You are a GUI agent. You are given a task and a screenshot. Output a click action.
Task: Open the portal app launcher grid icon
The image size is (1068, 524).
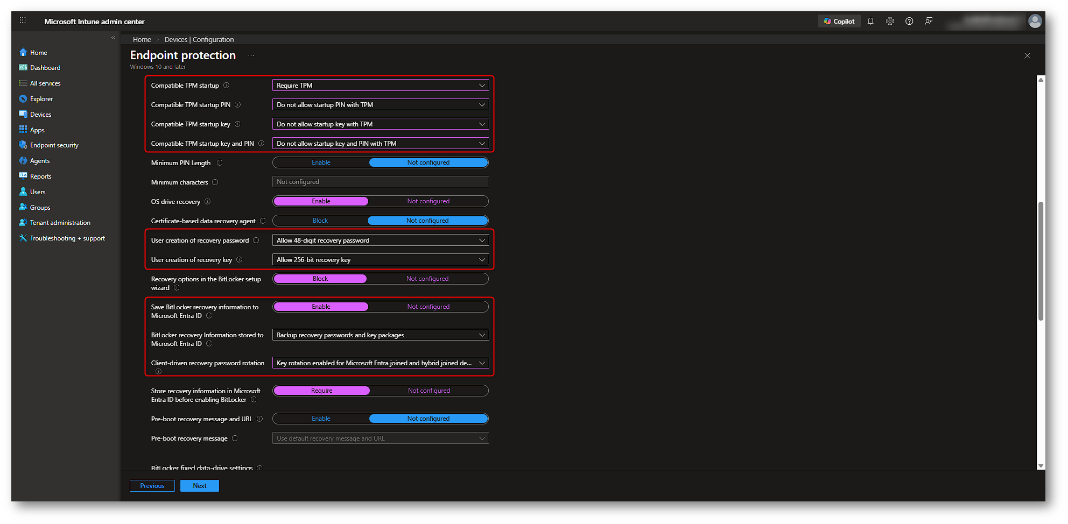[23, 20]
